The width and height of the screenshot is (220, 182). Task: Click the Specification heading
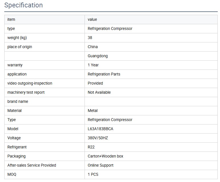tap(24, 5)
